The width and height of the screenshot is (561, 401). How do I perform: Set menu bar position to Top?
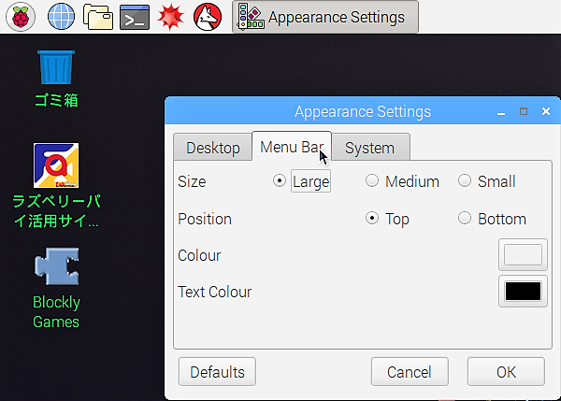coord(387,219)
